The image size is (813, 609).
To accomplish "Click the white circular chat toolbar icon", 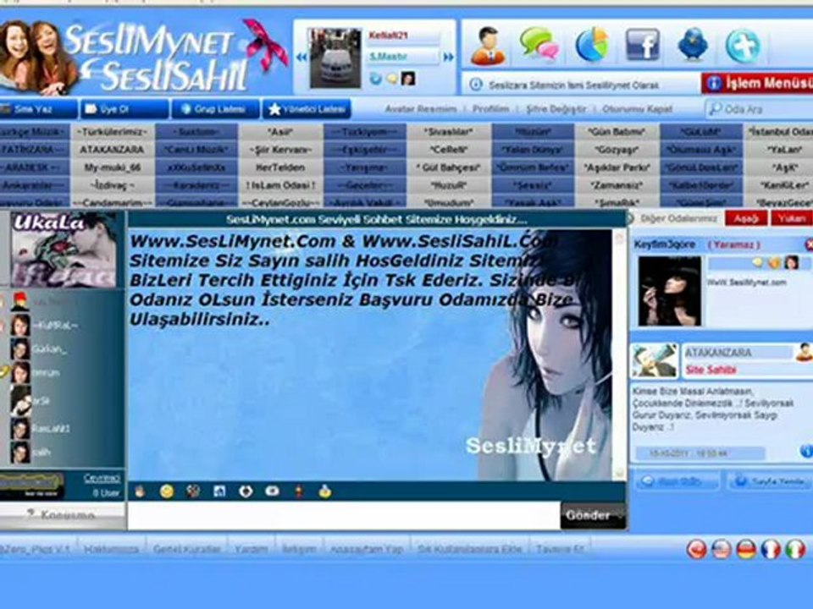I will tap(246, 491).
